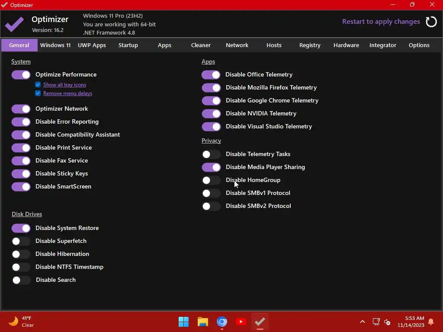Image resolution: width=443 pixels, height=332 pixels.
Task: Open Windows Start menu
Action: click(x=183, y=322)
